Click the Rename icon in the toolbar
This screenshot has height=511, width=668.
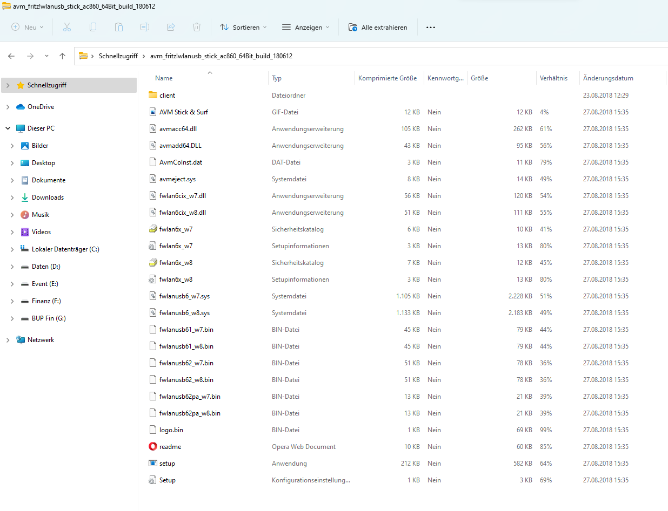coord(145,27)
